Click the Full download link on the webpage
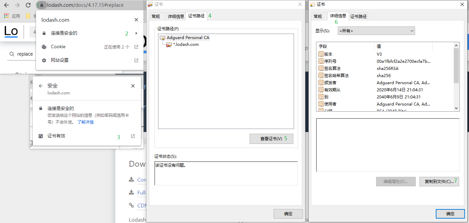Viewport: 469px width, 223px height. click(141, 192)
